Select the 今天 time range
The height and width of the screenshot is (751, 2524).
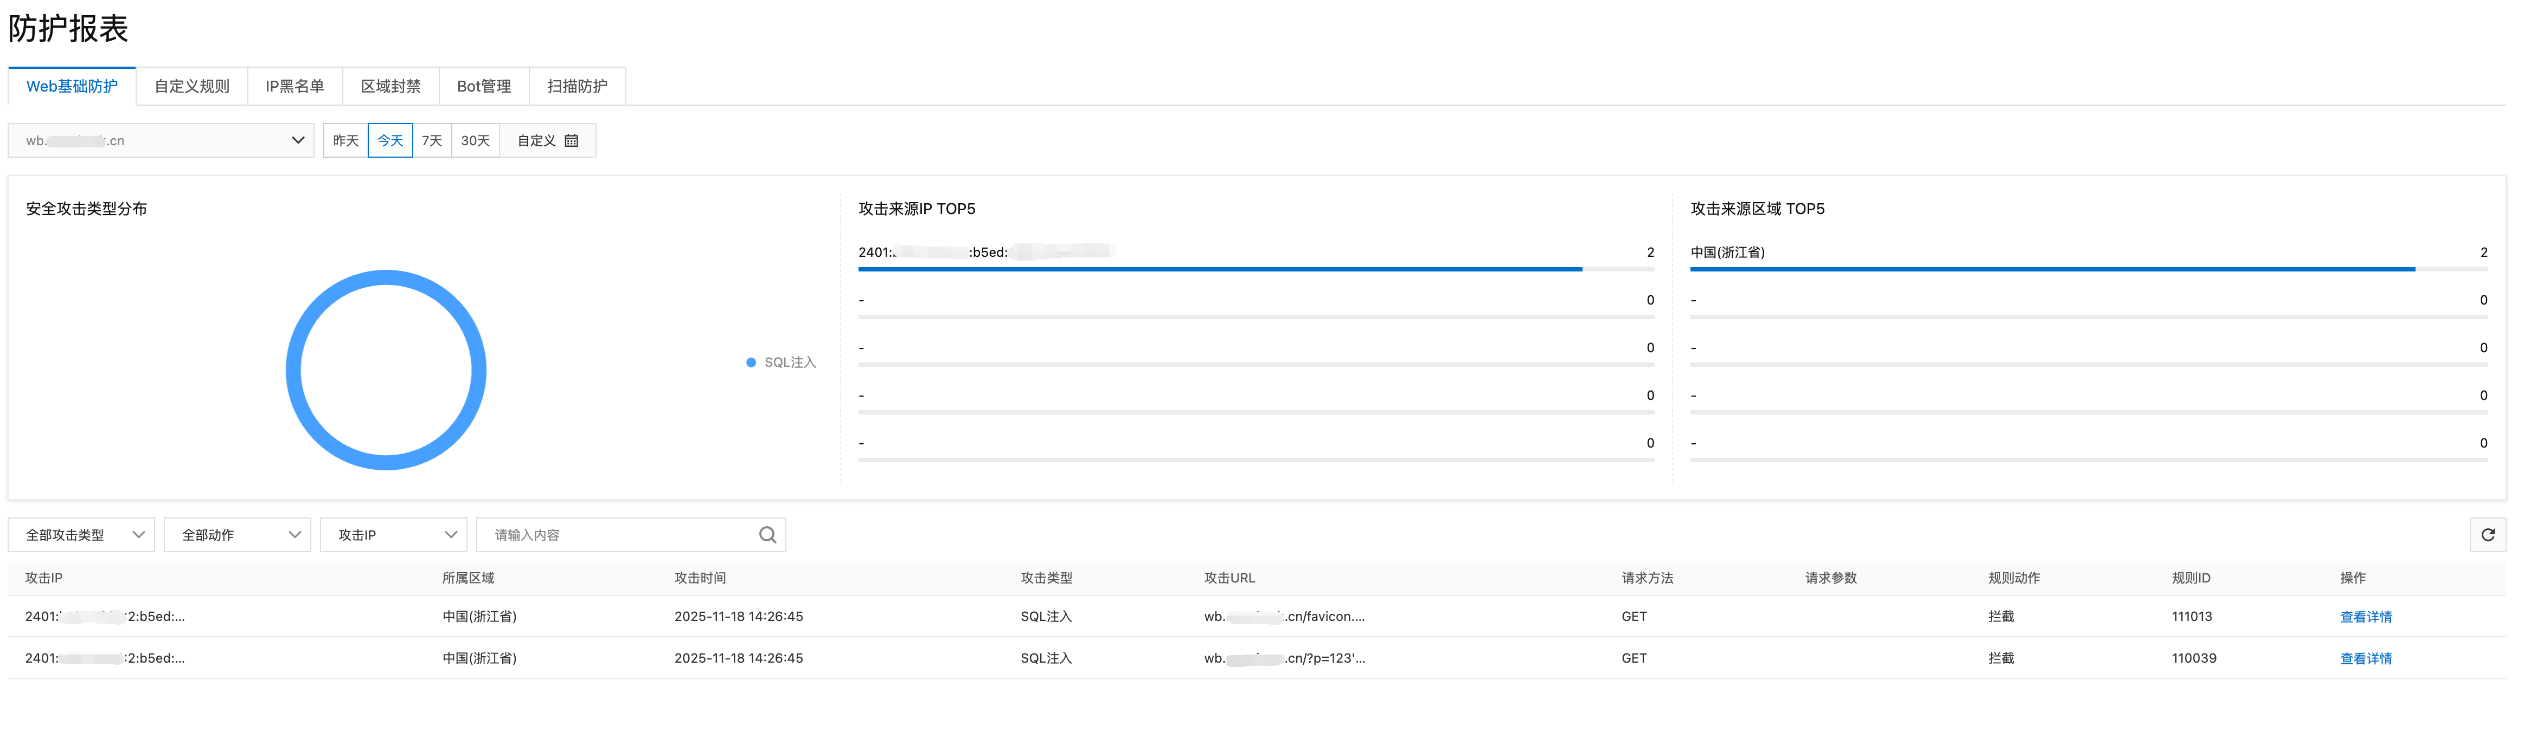[390, 141]
